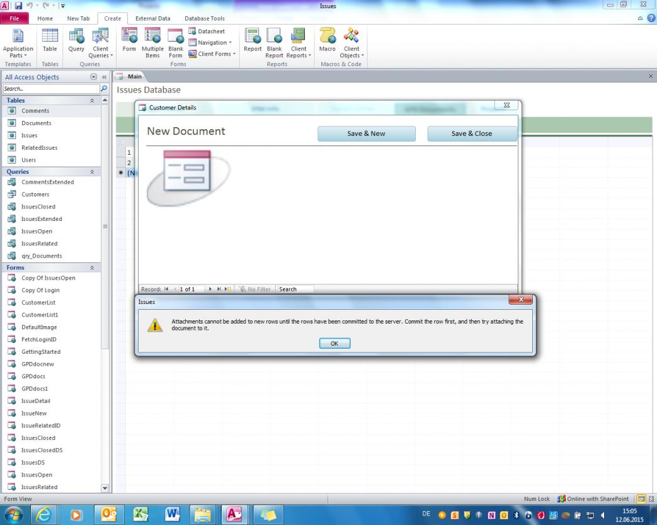The width and height of the screenshot is (657, 525).
Task: Click Online with SharePoint status
Action: pyautogui.click(x=593, y=499)
